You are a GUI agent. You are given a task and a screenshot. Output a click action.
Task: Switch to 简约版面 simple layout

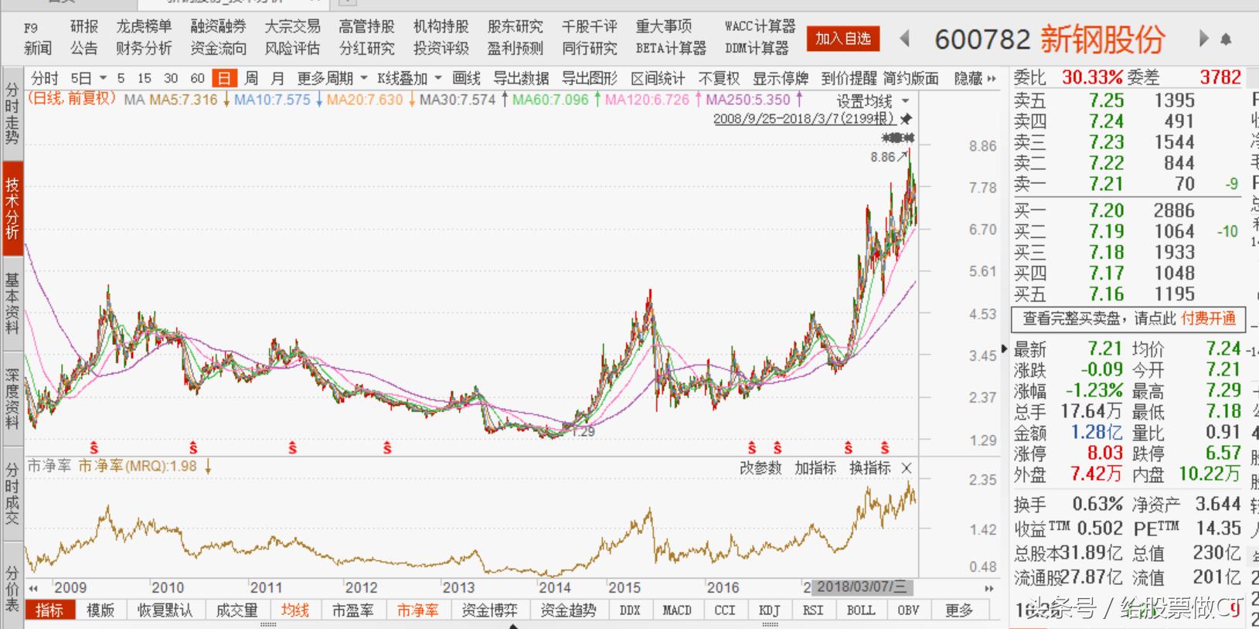coord(910,79)
